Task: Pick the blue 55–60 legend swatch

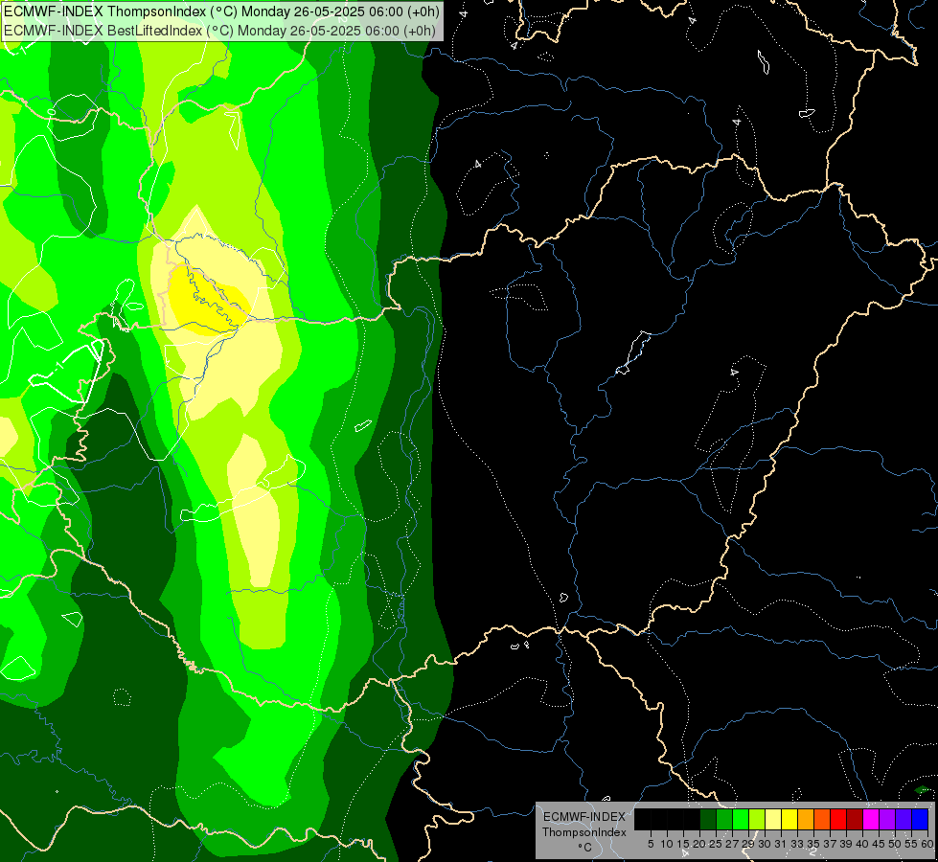Action: (920, 819)
